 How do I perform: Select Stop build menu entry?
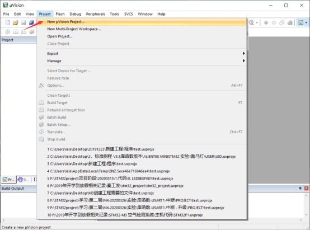pyautogui.click(x=142, y=139)
